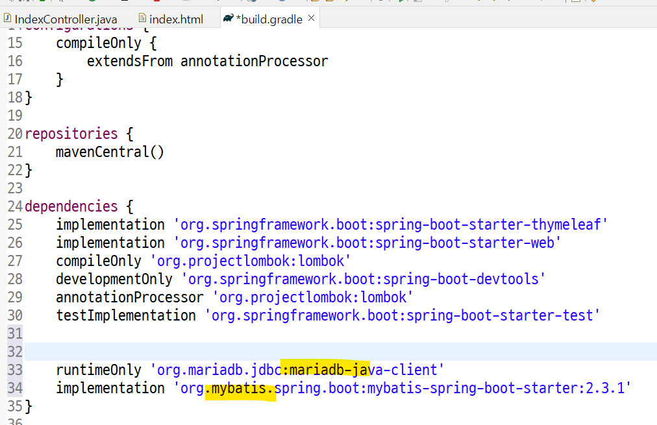This screenshot has width=657, height=425.
Task: Click the closing brace on line 18
Action: pyautogui.click(x=29, y=97)
